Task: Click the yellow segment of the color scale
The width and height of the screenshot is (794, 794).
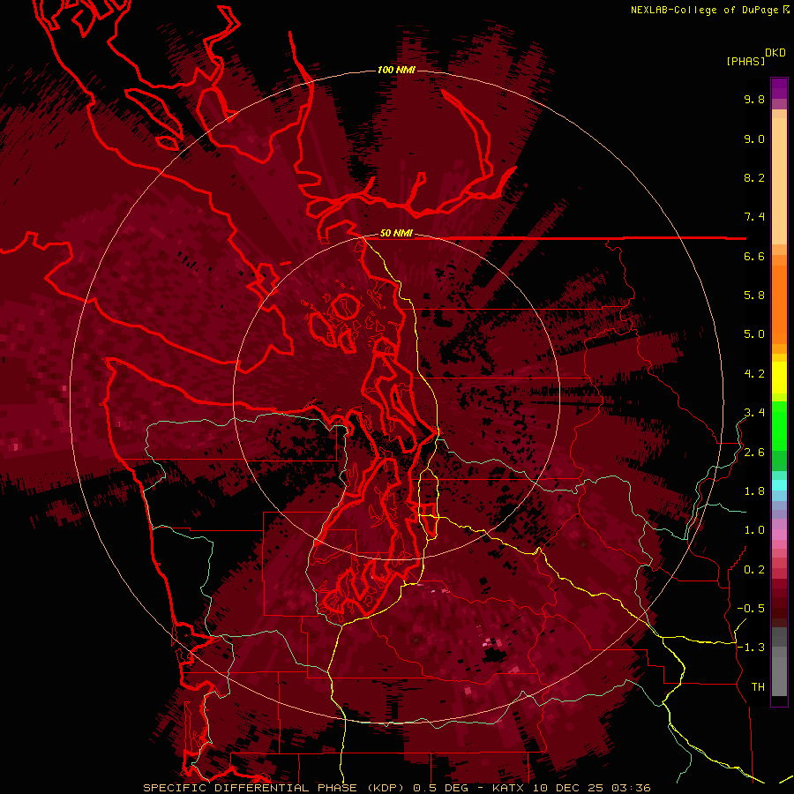Action: click(779, 378)
